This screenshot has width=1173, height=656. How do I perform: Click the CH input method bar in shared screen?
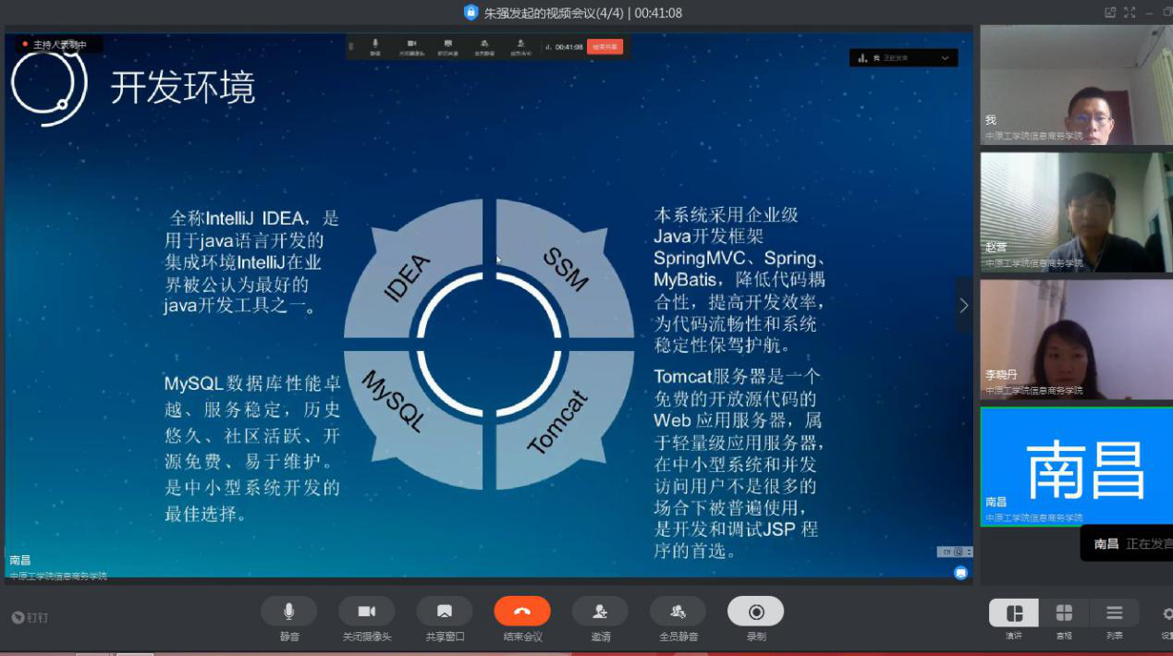click(955, 552)
